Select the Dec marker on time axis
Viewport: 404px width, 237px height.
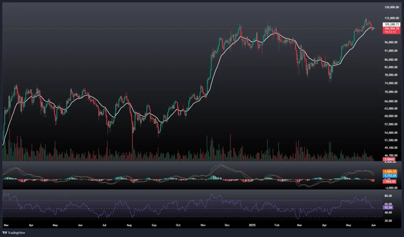(x=227, y=225)
